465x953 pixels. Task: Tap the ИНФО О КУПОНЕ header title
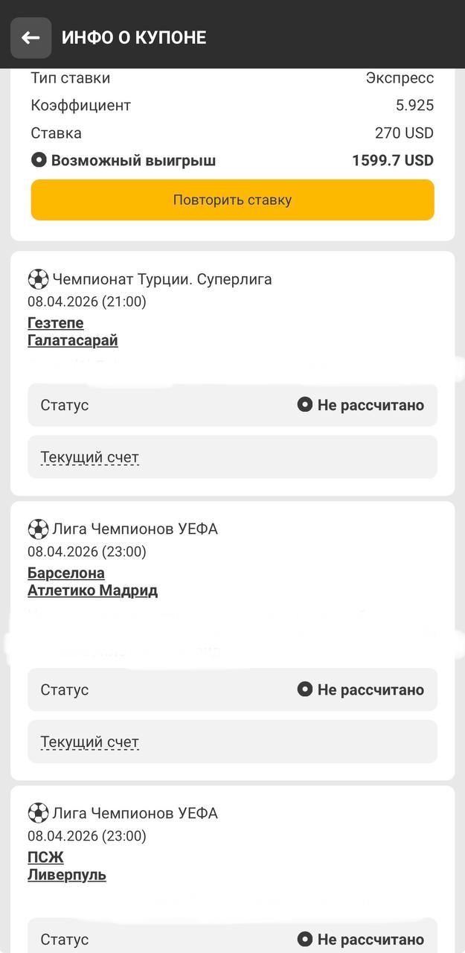pos(134,37)
